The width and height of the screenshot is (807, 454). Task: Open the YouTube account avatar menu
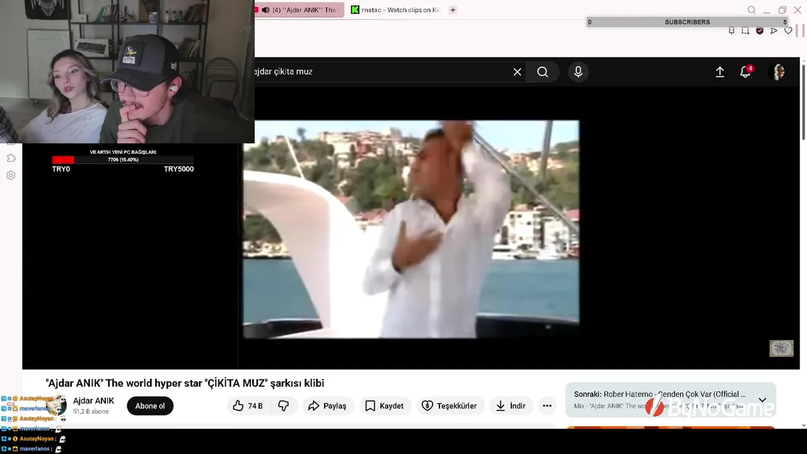779,72
